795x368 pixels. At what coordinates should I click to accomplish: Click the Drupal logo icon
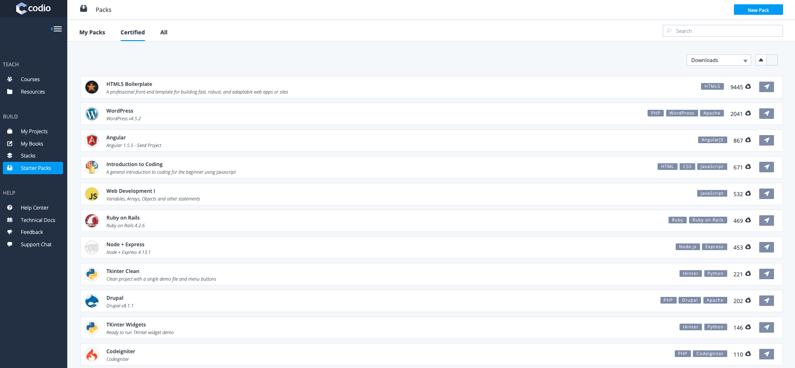point(92,301)
